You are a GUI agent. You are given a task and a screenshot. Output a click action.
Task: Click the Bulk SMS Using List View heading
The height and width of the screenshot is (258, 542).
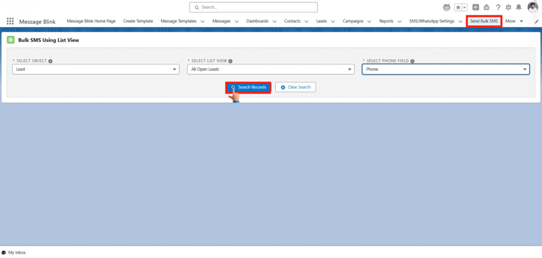tap(49, 40)
